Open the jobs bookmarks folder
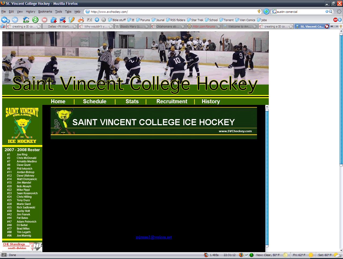This screenshot has width=343, height=259. pos(262,20)
